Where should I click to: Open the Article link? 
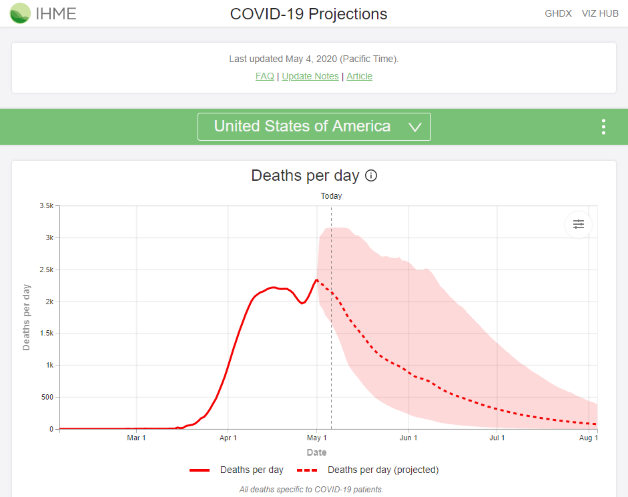(x=359, y=76)
